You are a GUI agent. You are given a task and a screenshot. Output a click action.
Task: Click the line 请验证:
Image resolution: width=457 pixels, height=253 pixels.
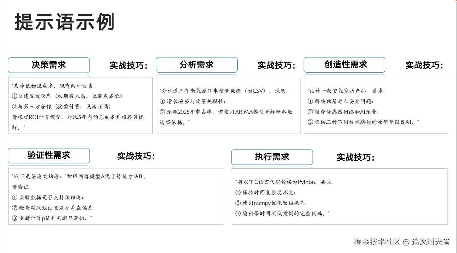coord(21,187)
